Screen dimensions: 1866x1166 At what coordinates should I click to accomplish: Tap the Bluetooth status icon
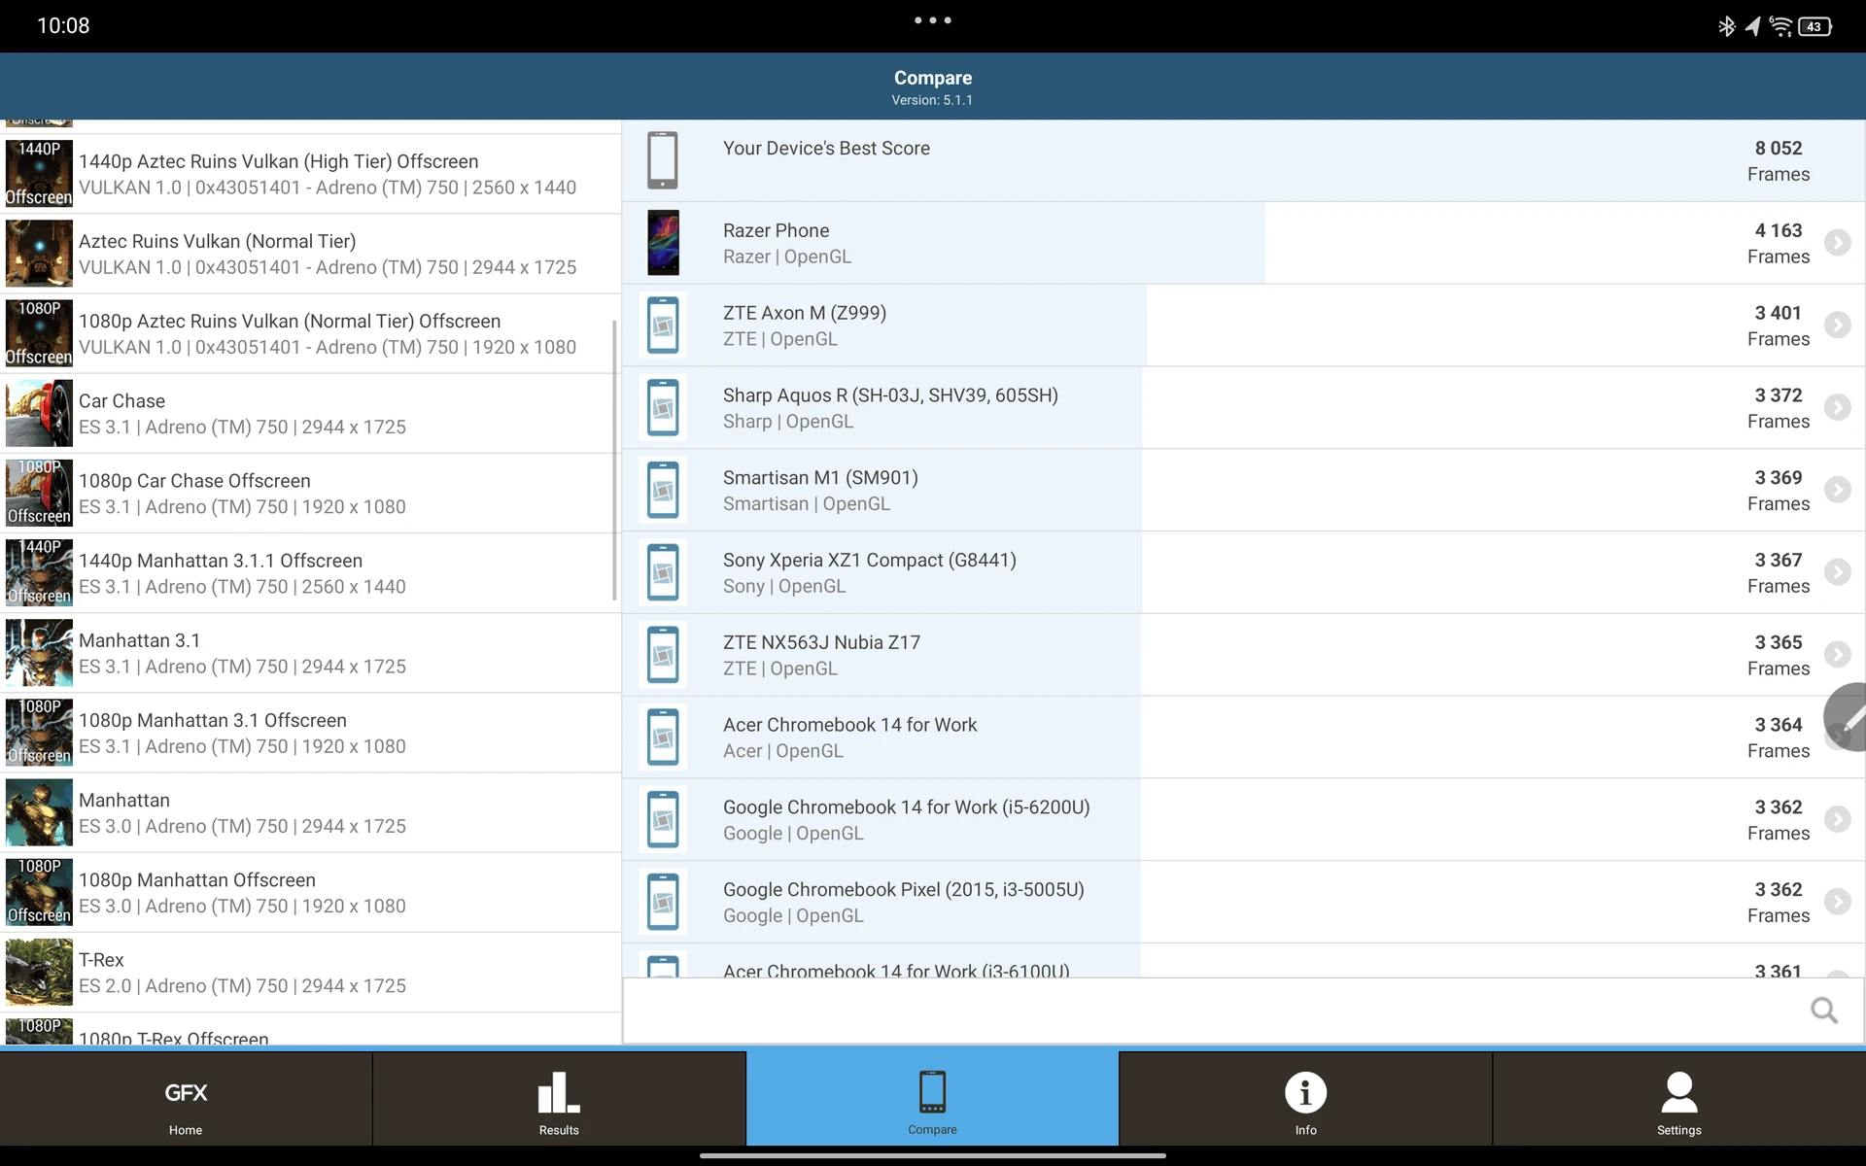[1727, 26]
